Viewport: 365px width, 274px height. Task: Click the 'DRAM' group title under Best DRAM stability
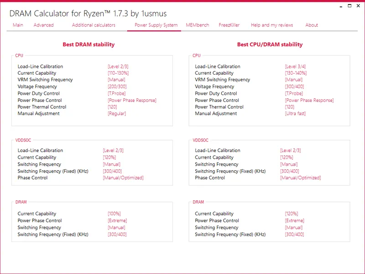[x=21, y=202]
